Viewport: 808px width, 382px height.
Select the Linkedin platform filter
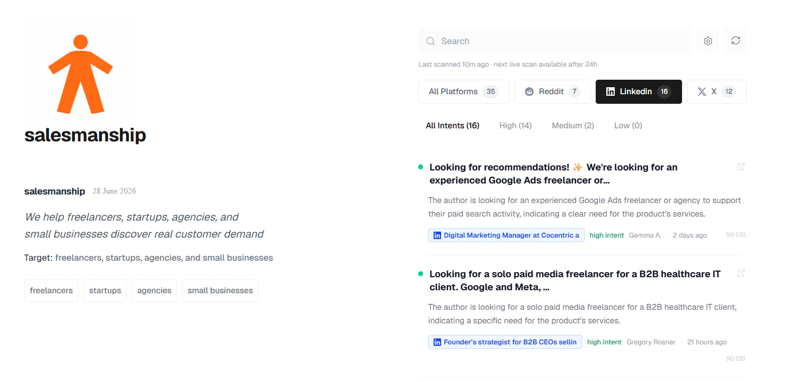tap(638, 92)
